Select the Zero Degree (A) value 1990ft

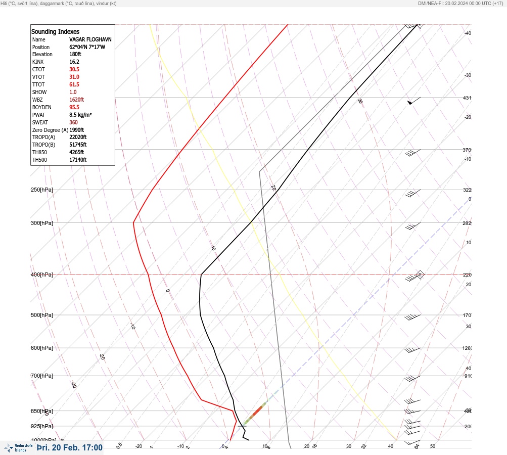pos(76,130)
